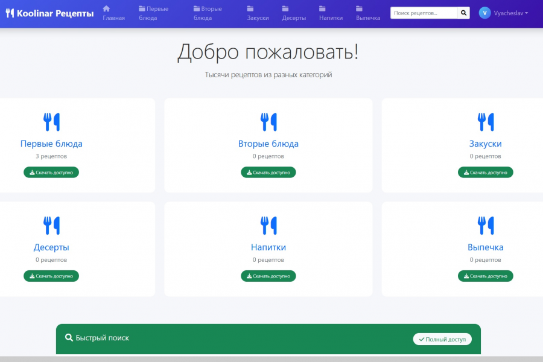Open the Первые блюда category card title
543x362 pixels.
[x=51, y=144]
